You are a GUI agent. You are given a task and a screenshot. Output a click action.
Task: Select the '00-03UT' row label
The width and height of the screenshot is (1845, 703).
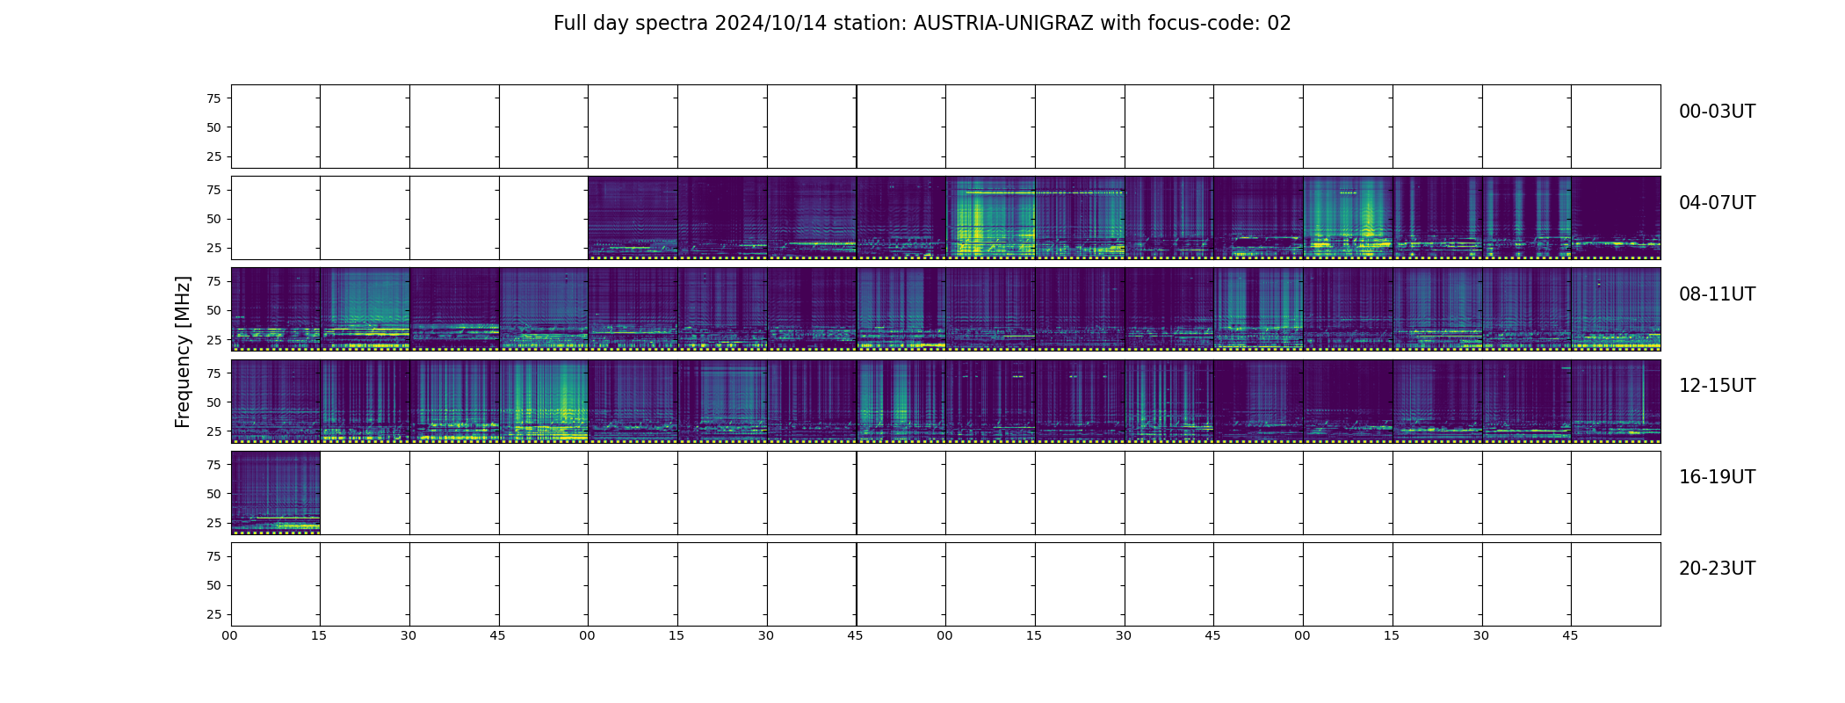[1717, 112]
